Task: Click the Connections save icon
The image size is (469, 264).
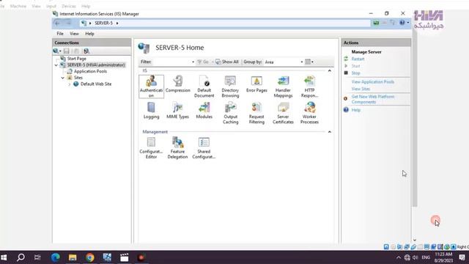Action: coord(67,51)
